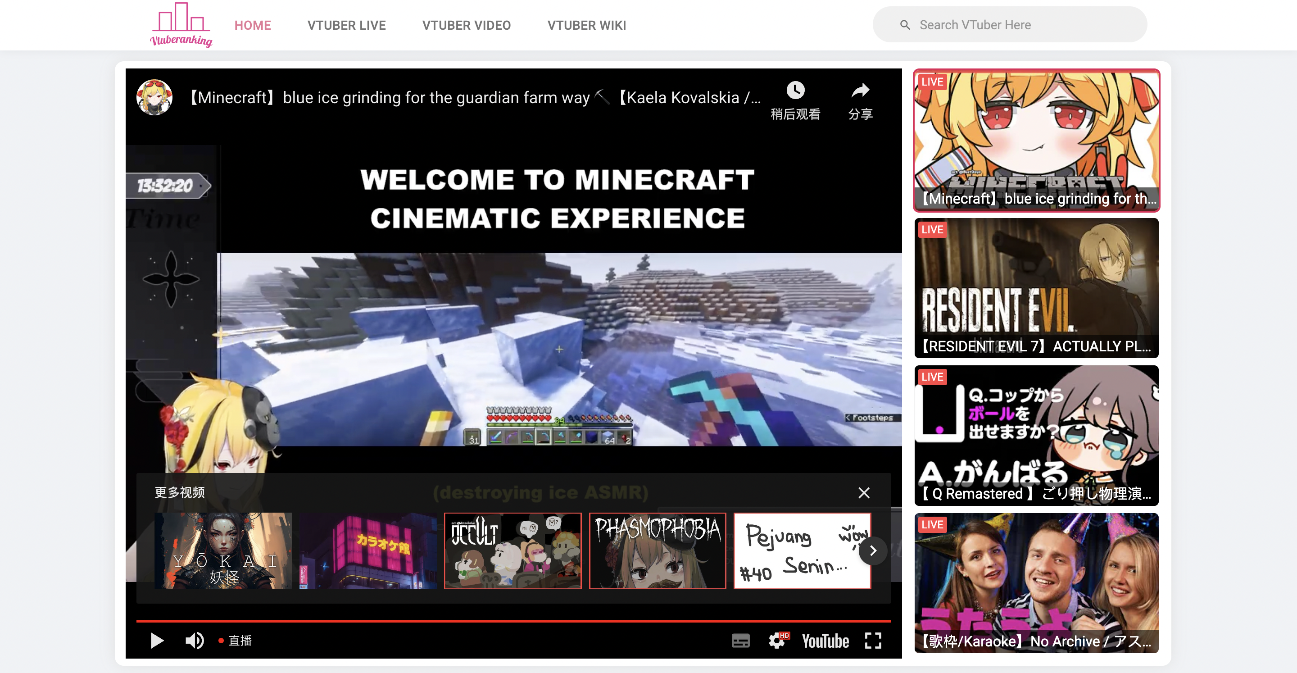Open the Minecraft blue ice video title

click(x=474, y=97)
